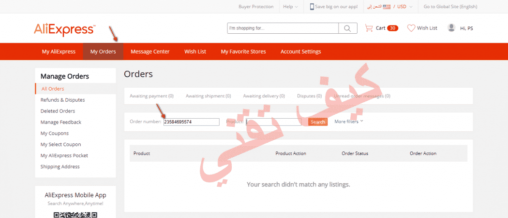Click the Order number input field
508x218 pixels.
pyautogui.click(x=192, y=122)
